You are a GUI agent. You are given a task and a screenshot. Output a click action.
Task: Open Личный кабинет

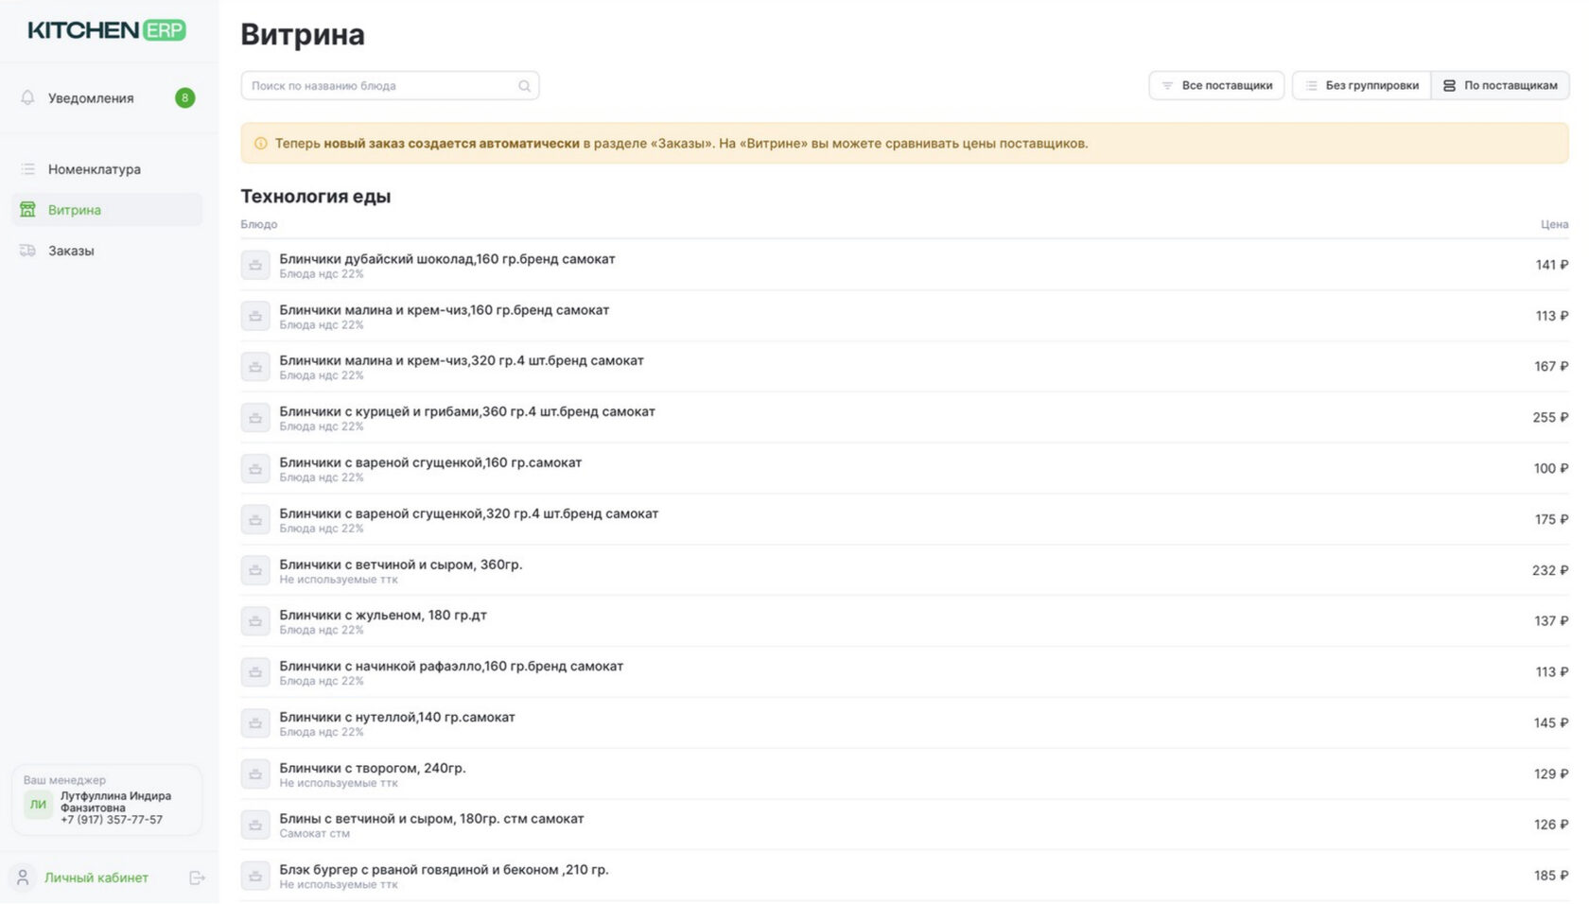pos(96,878)
